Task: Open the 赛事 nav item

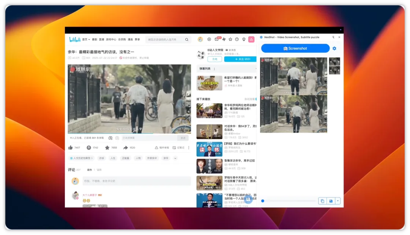Action: click(x=137, y=39)
